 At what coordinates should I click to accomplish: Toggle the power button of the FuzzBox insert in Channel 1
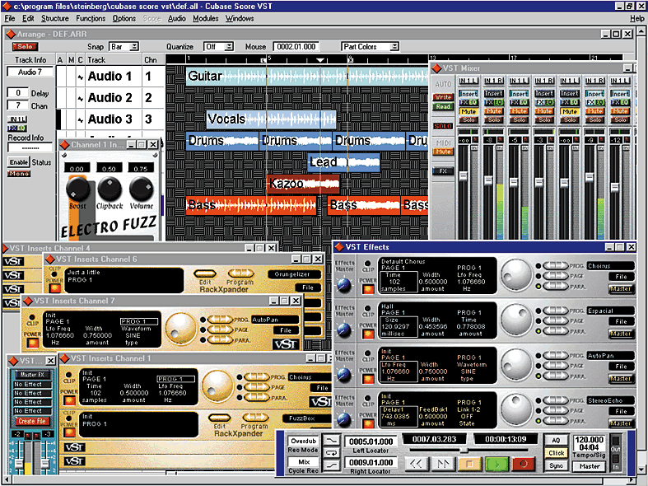[x=69, y=432]
